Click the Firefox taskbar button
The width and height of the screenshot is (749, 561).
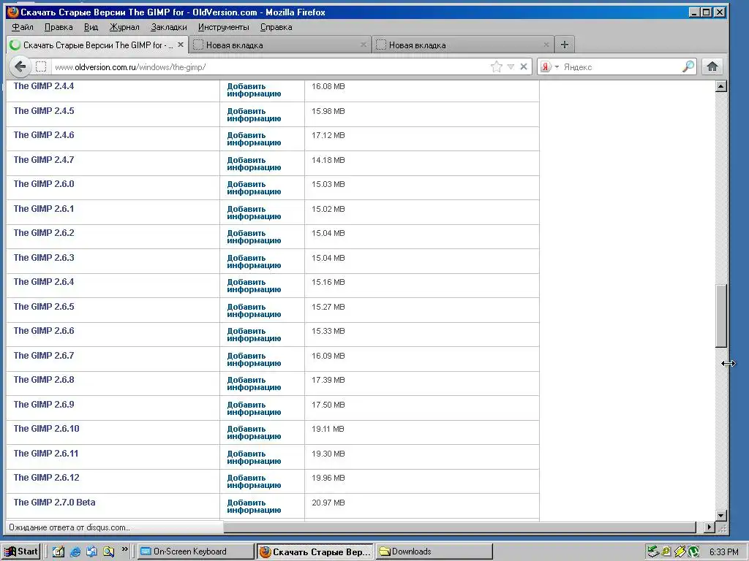point(315,552)
